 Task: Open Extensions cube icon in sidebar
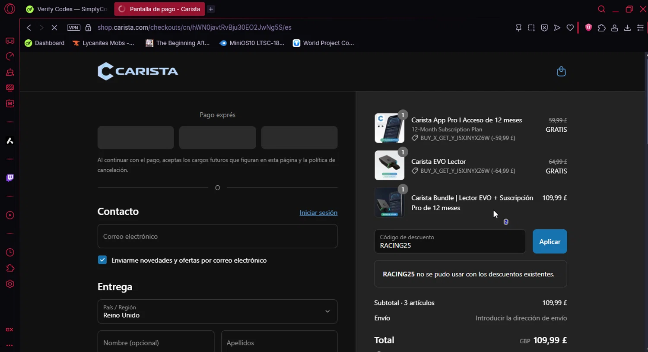coord(10,268)
